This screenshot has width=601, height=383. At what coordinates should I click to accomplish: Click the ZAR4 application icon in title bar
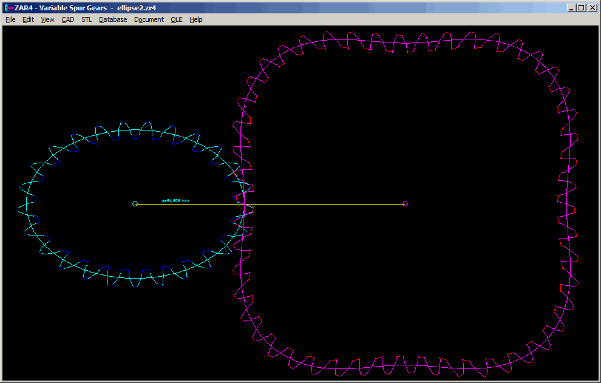[x=8, y=8]
